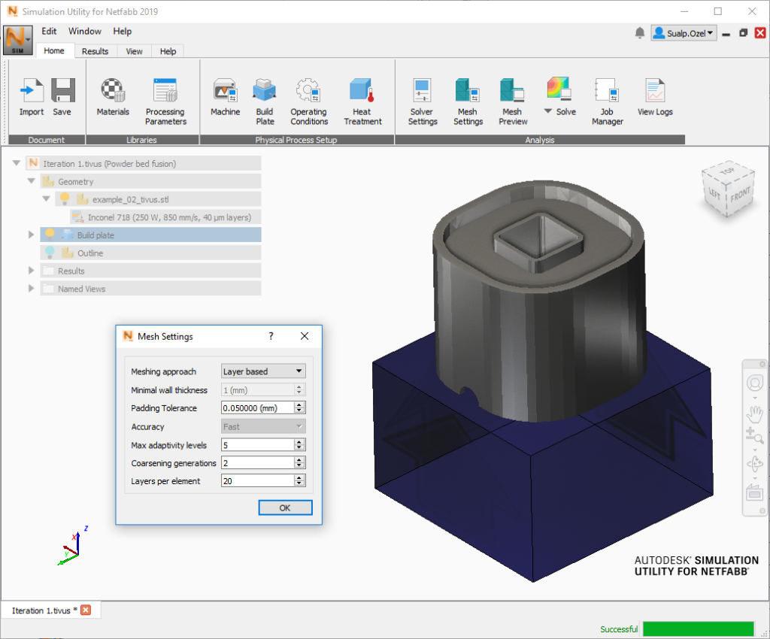Toggle visibility bulb of Outline
The width and height of the screenshot is (770, 639).
click(x=50, y=253)
